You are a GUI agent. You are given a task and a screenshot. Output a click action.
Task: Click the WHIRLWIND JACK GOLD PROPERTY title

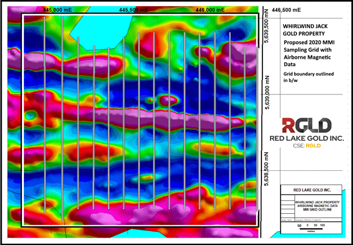coord(305,30)
